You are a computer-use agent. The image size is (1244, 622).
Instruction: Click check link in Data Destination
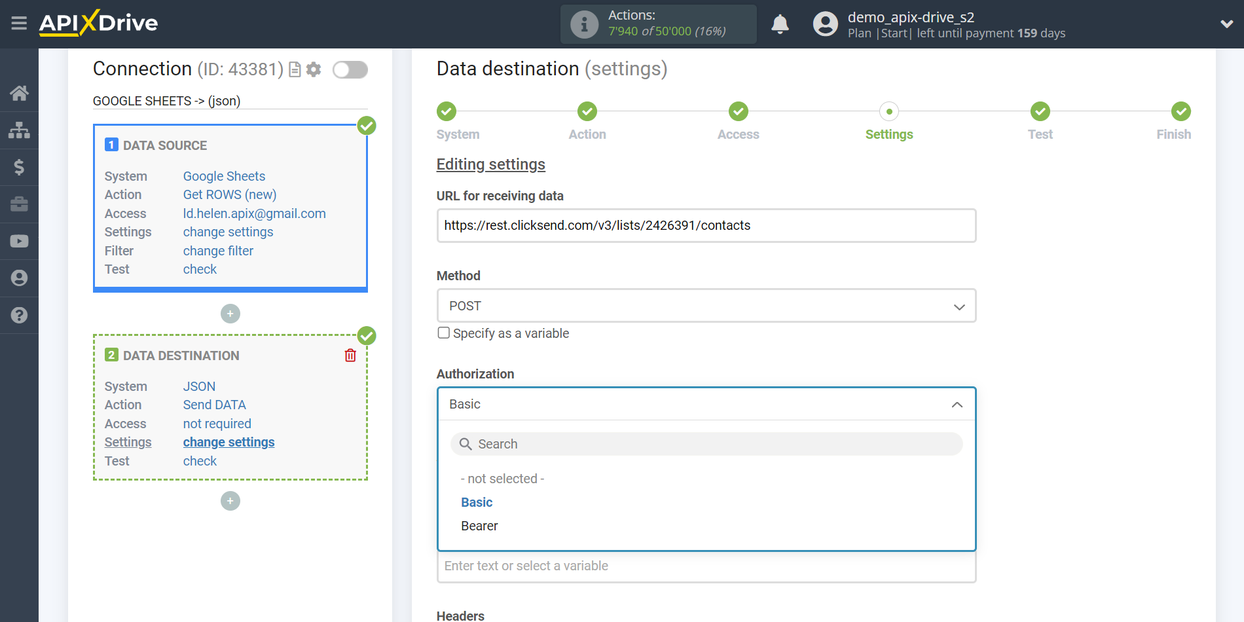(x=200, y=461)
